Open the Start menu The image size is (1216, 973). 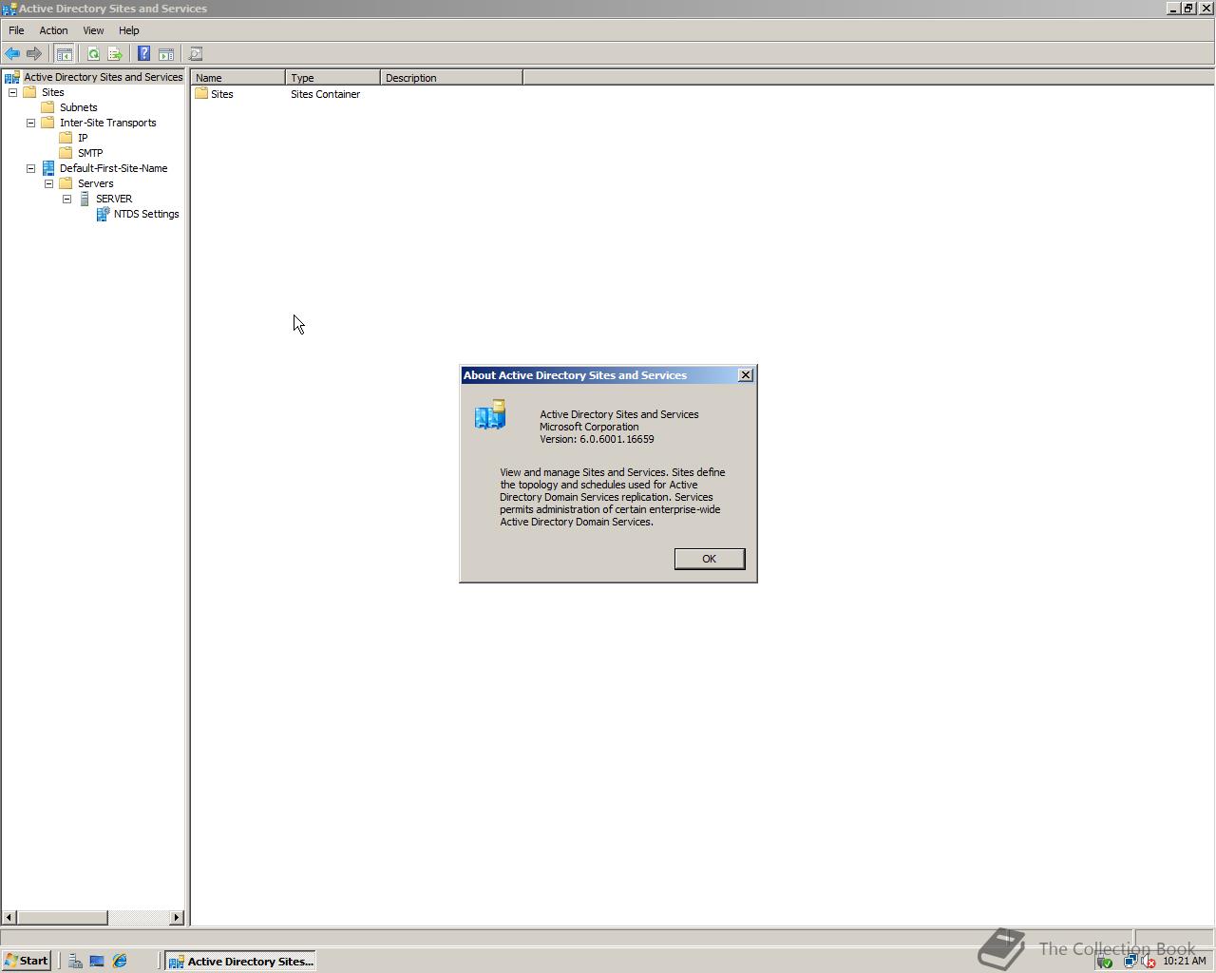tap(27, 961)
